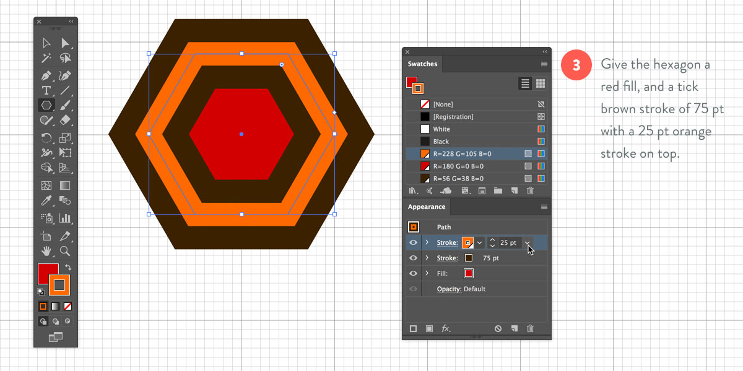Choose the Magic Wand tool
This screenshot has height=371, width=743.
click(46, 58)
